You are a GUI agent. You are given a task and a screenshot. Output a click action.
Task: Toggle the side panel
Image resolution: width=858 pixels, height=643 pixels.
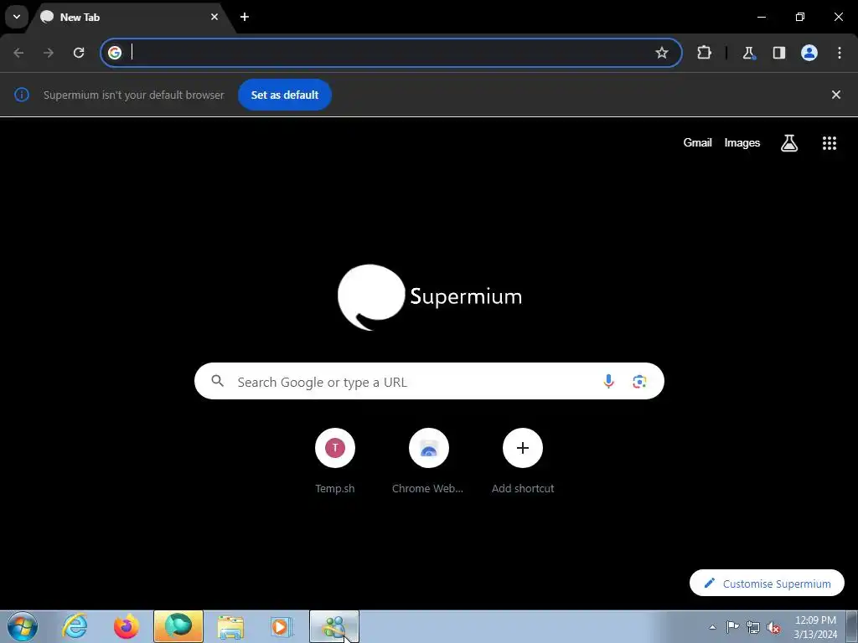[778, 53]
